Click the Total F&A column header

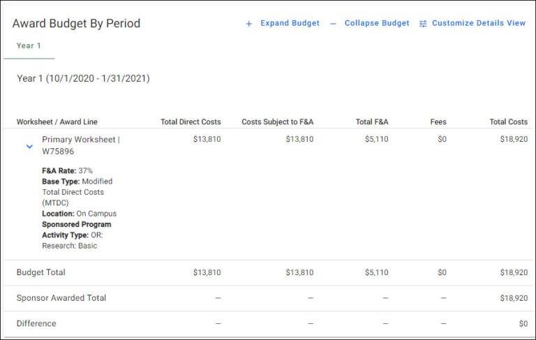click(372, 122)
